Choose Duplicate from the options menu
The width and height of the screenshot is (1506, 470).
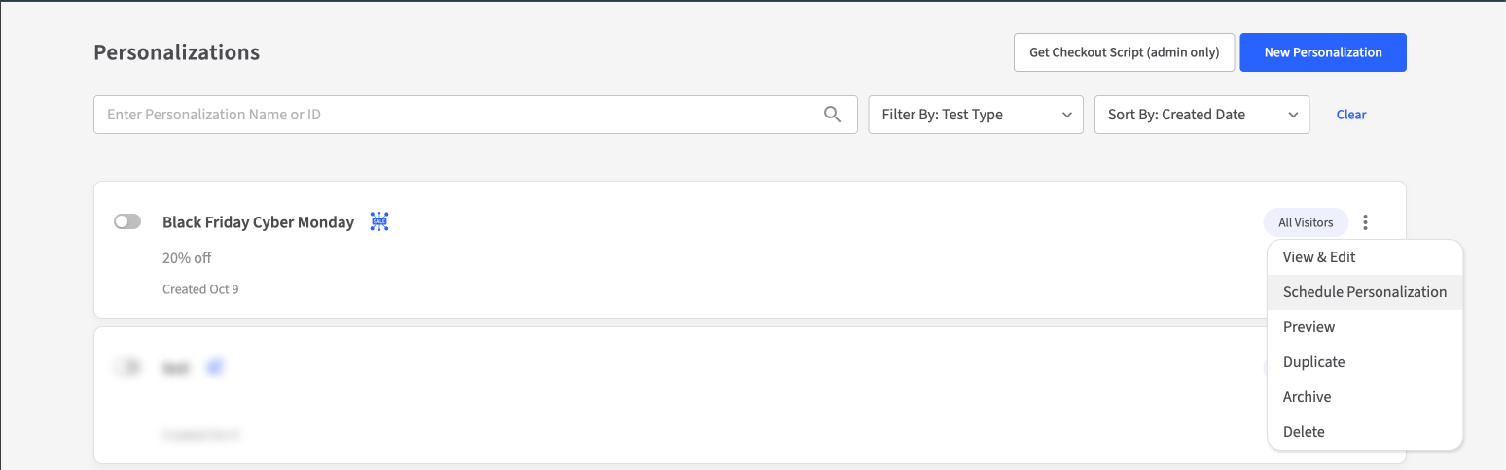click(x=1313, y=362)
